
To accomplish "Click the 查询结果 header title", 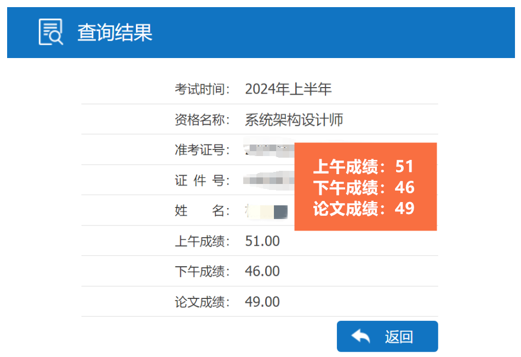I will click(114, 33).
